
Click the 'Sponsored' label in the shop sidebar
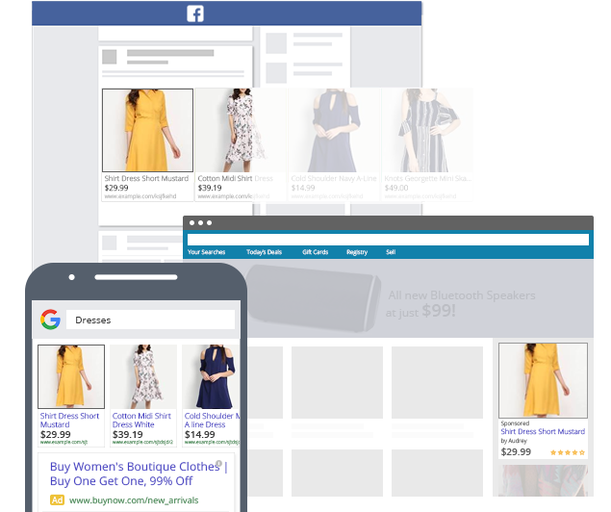tap(515, 423)
